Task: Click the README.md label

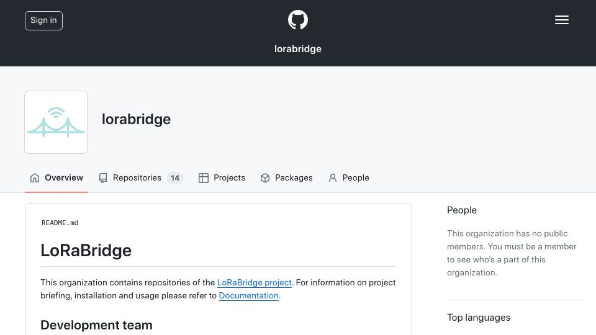Action: 60,223
